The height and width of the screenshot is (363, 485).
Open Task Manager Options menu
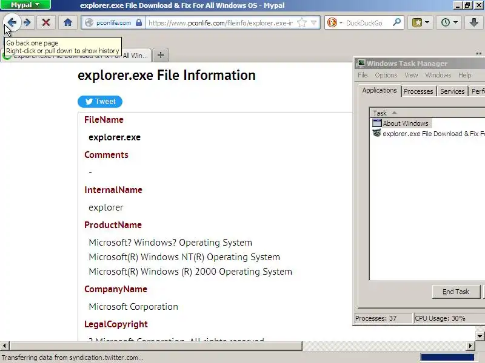click(x=386, y=75)
